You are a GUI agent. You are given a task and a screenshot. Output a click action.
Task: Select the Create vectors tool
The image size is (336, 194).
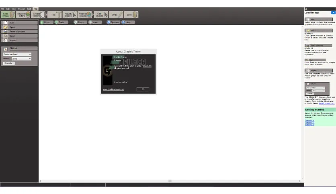[x=38, y=14]
